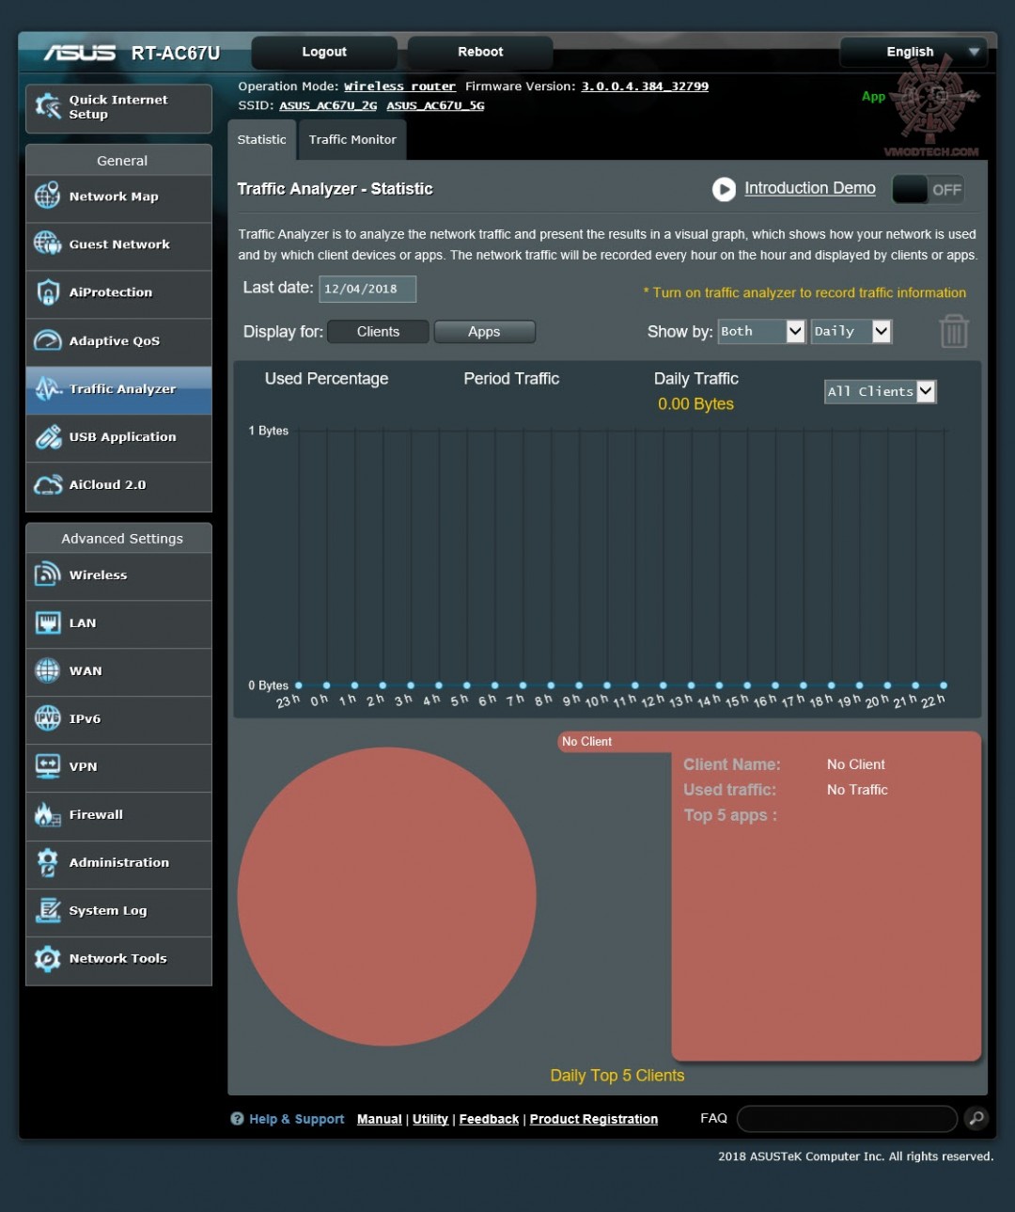Open the language selector dropdown
1015x1212 pixels.
coord(913,52)
